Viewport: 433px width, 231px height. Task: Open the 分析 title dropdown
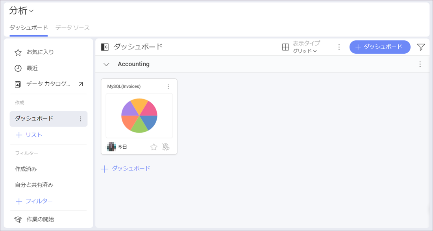click(21, 11)
